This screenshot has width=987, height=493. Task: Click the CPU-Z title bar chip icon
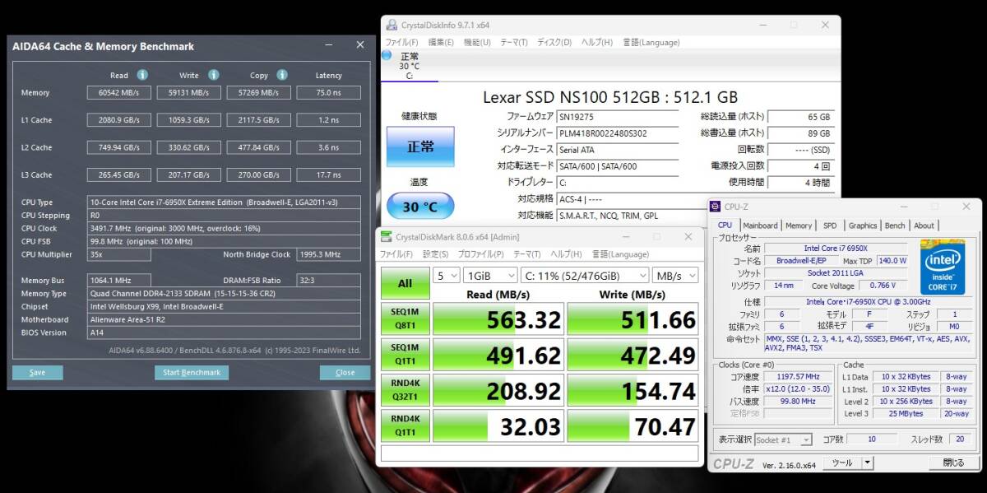click(716, 206)
